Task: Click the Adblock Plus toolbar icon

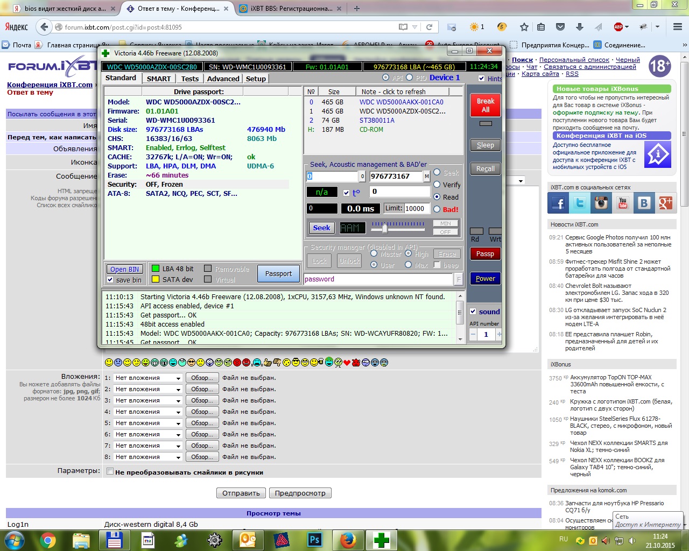Action: (618, 27)
